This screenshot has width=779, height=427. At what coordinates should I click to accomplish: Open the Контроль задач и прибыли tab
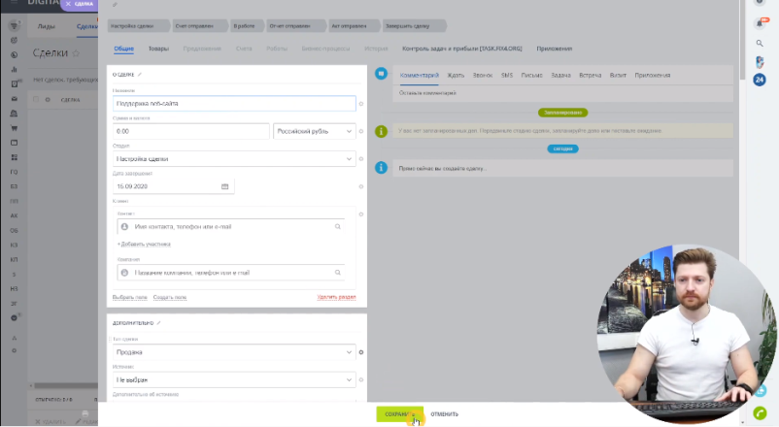coord(462,49)
